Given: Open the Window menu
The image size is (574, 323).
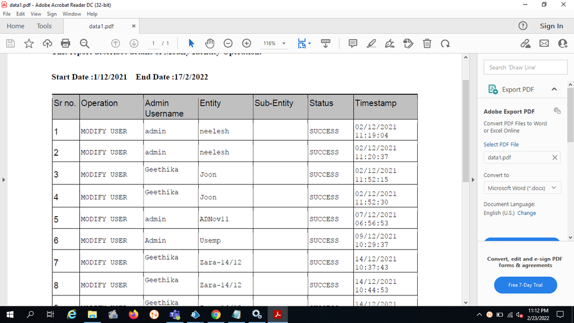Looking at the screenshot, I should pyautogui.click(x=72, y=14).
